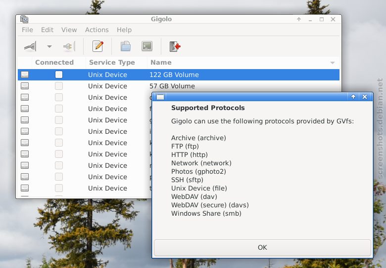
Task: Click the Network (network) protocol line
Action: [201, 163]
